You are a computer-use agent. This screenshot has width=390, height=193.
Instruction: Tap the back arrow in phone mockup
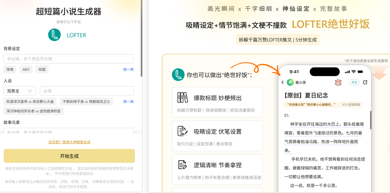282,82
